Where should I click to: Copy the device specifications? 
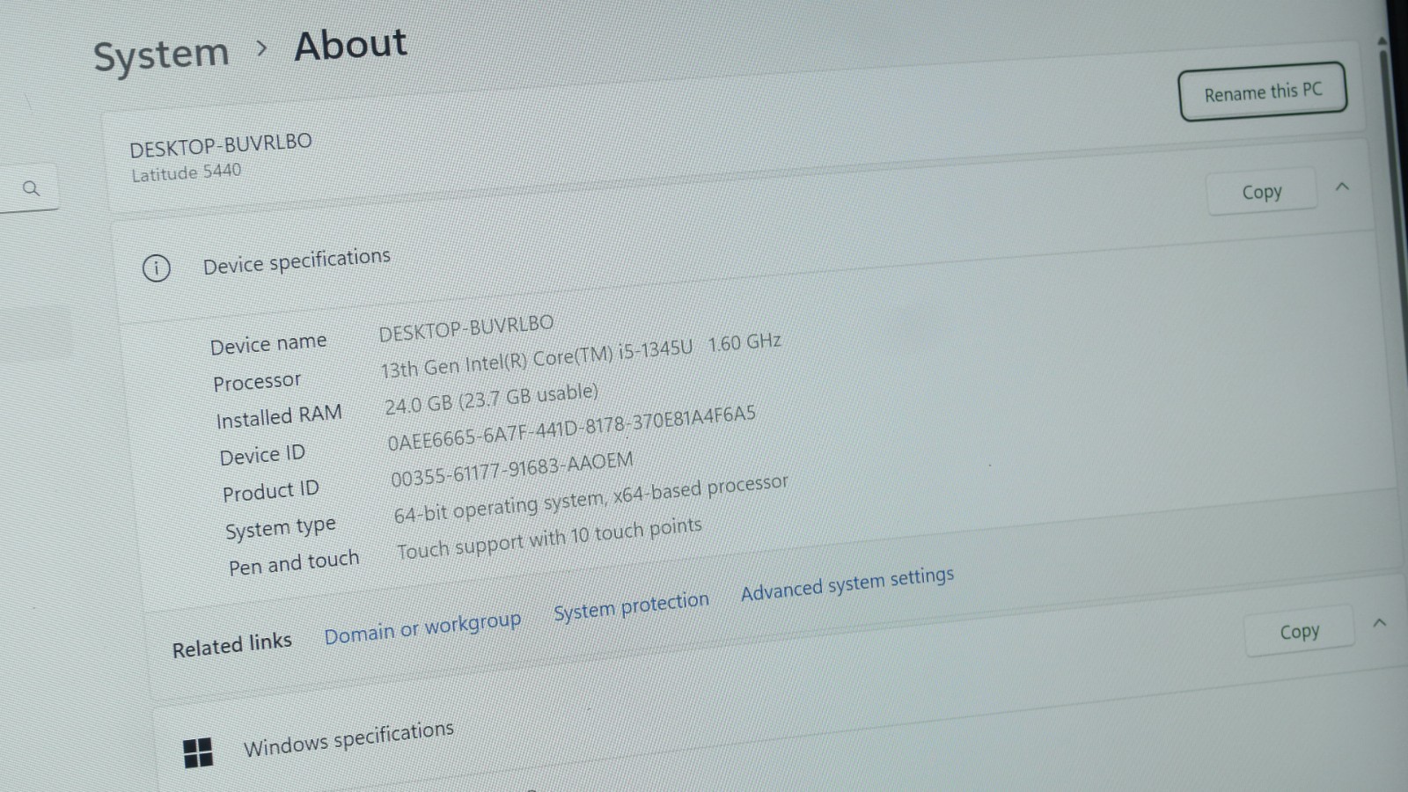pos(1261,192)
